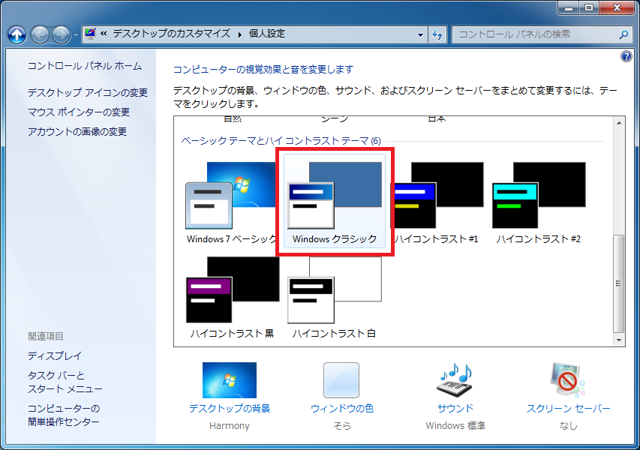Open the ウィンドウの色 swatch icon
This screenshot has width=640, height=450.
pyautogui.click(x=341, y=379)
